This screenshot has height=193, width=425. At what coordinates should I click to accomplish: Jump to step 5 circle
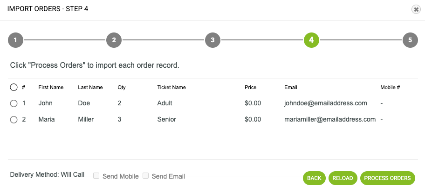[x=410, y=40]
